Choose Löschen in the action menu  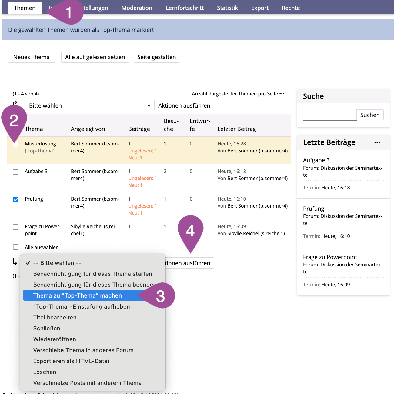point(45,372)
